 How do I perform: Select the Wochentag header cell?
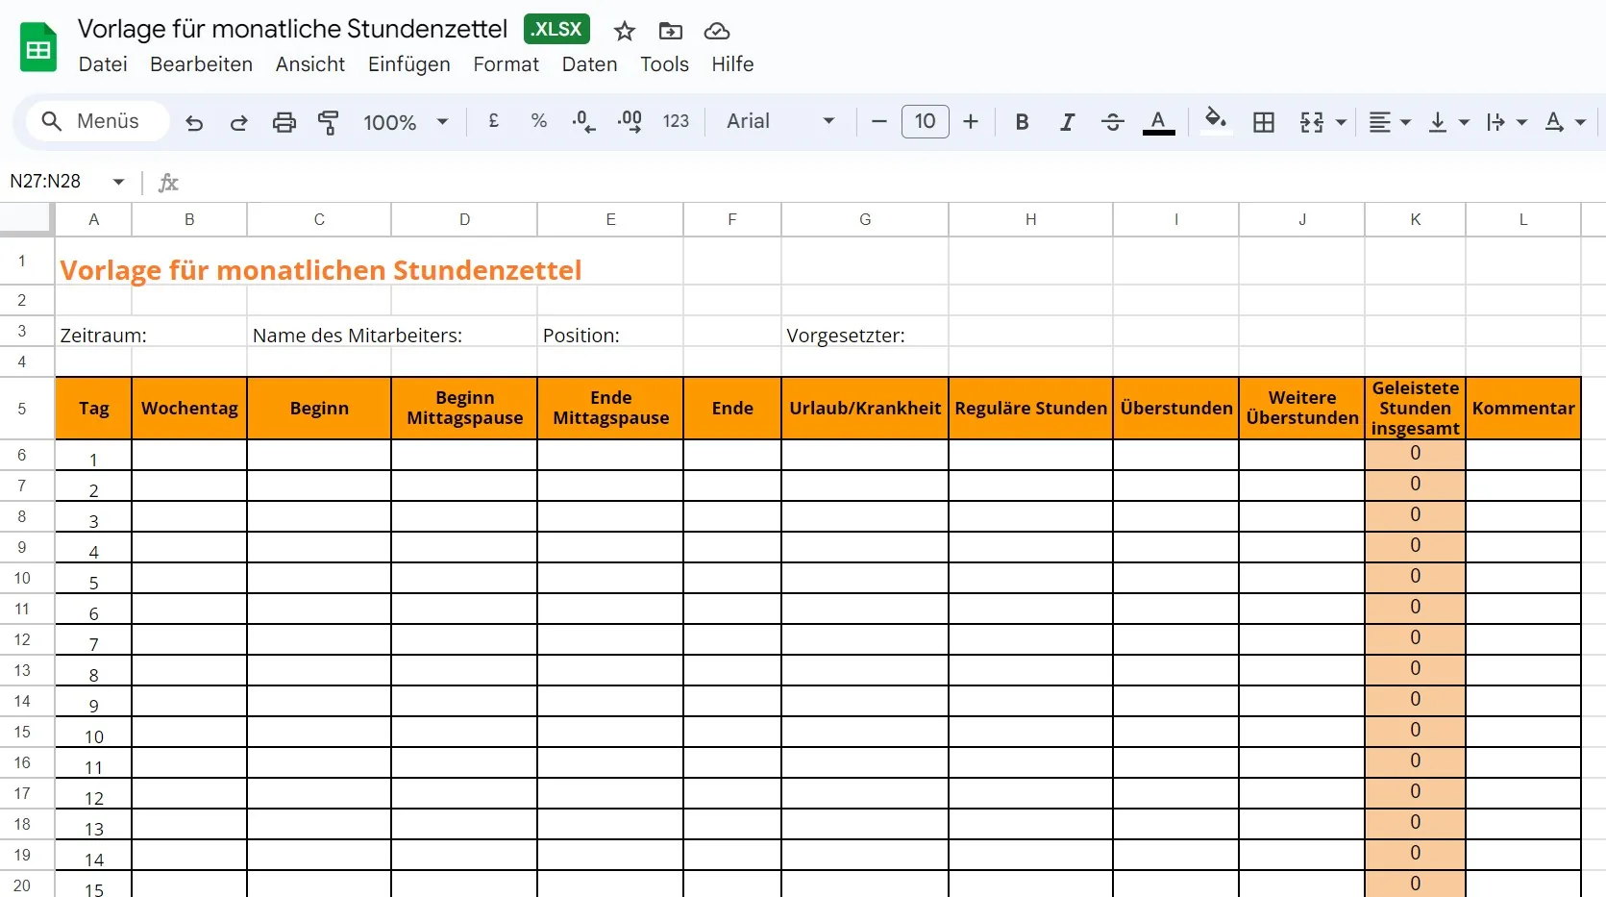(x=189, y=409)
